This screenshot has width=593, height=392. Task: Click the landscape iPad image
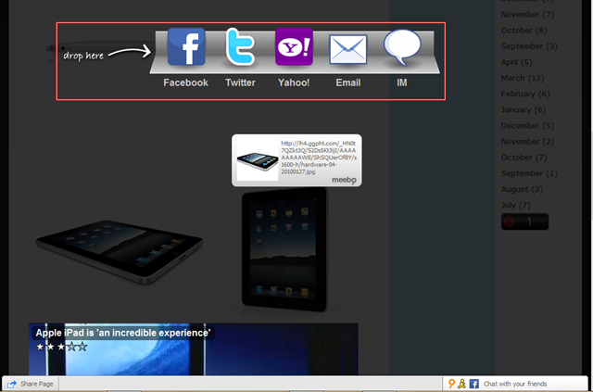(x=120, y=251)
